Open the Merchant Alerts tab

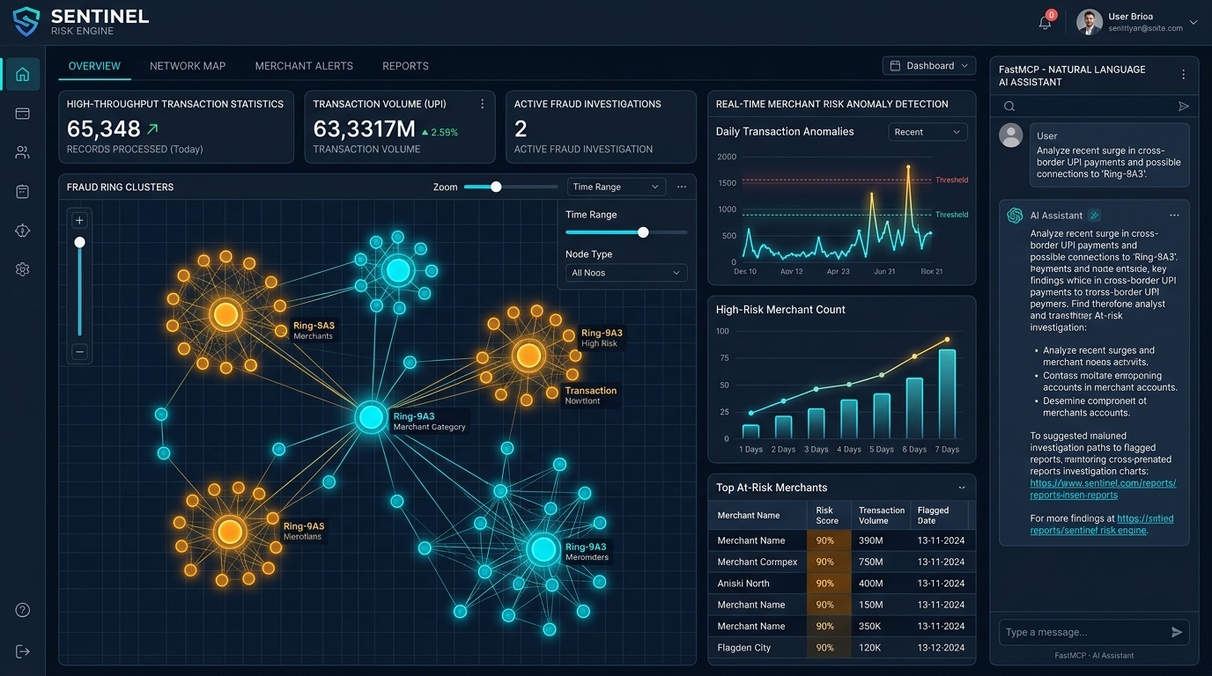(304, 66)
